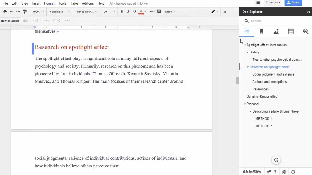Image resolution: width=312 pixels, height=175 pixels.
Task: Toggle bold formatting
Action: point(122,12)
